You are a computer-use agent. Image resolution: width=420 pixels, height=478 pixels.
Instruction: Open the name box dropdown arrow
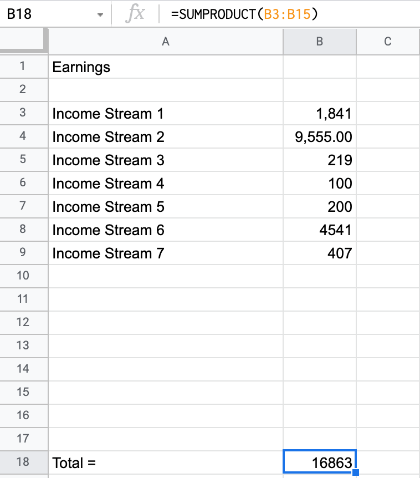click(100, 14)
